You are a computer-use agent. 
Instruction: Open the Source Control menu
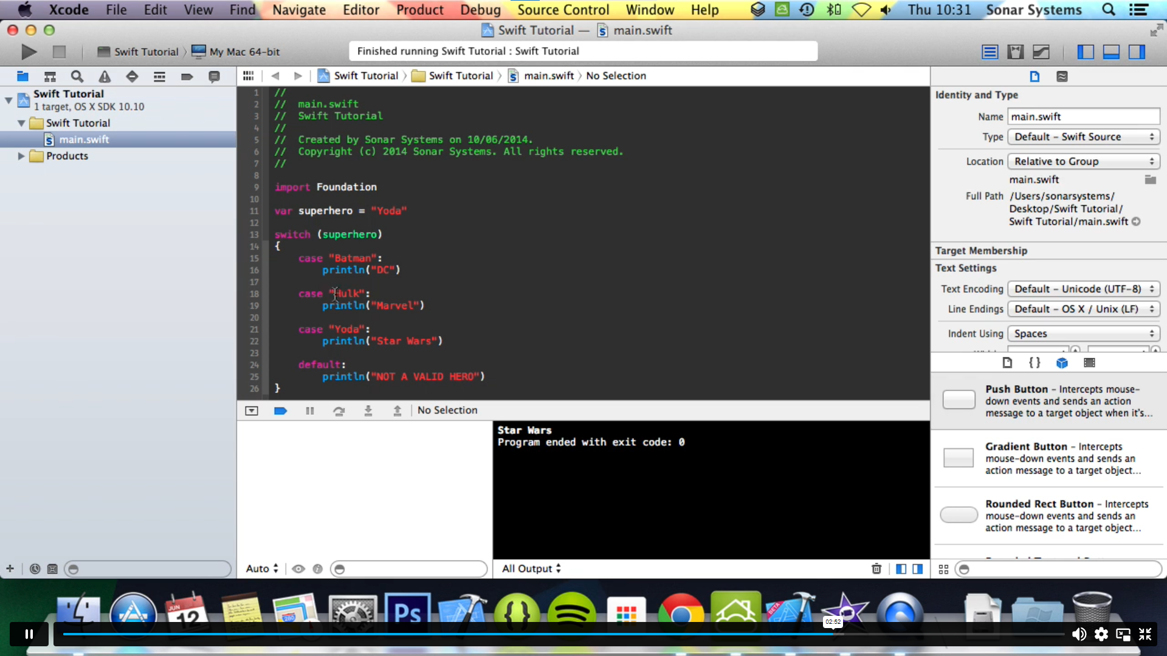[x=563, y=9]
